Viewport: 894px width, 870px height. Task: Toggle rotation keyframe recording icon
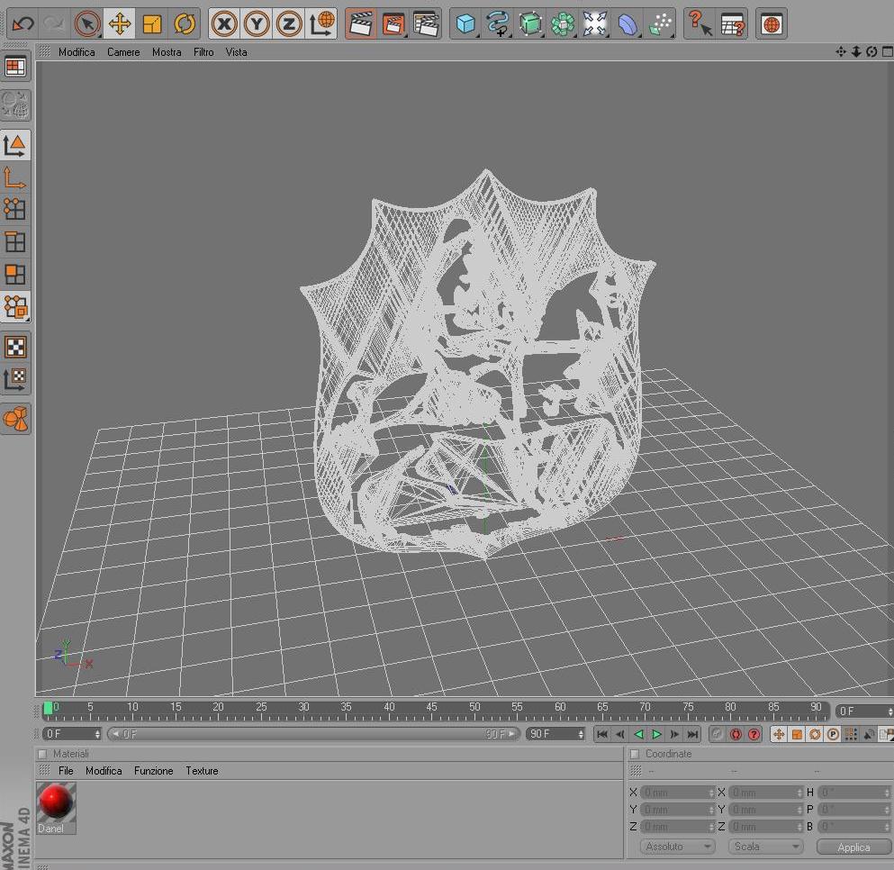pyautogui.click(x=815, y=734)
